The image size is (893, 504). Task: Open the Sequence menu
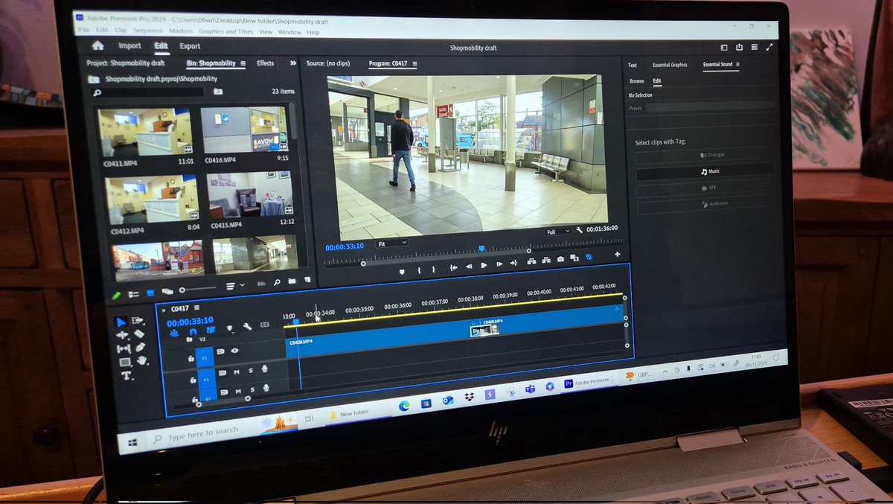tap(148, 31)
